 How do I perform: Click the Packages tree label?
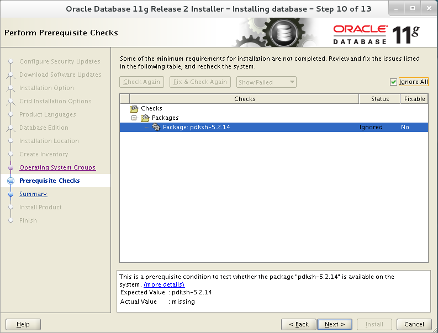pos(165,118)
